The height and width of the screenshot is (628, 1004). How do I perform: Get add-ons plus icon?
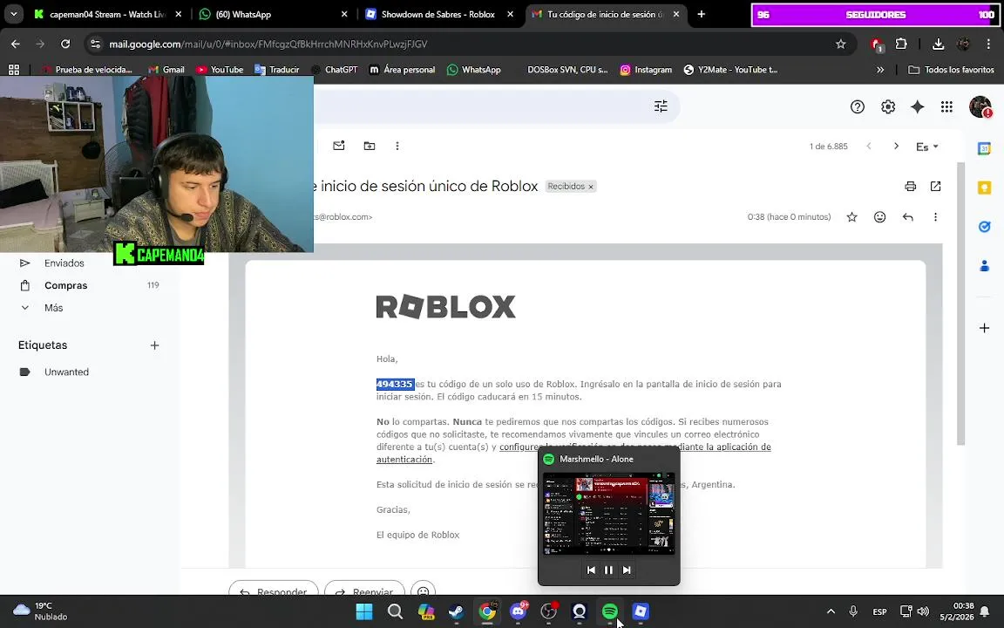pos(984,328)
